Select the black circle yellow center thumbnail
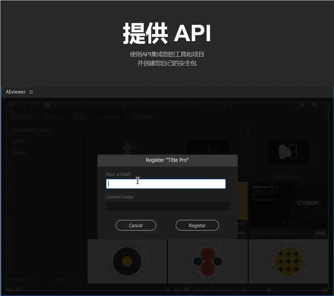Screen dimensions: 334x296 (x=127, y=261)
